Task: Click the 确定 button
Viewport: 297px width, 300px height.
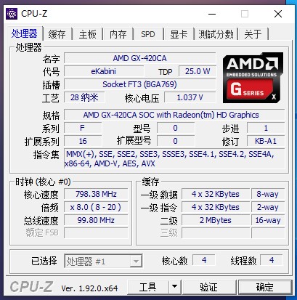Action: coord(265,287)
